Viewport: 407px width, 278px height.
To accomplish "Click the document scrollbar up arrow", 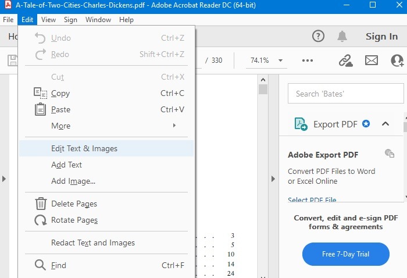I will 263,80.
